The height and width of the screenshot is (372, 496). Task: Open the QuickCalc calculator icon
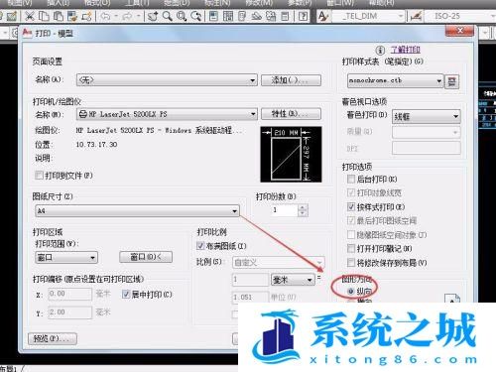(x=285, y=16)
